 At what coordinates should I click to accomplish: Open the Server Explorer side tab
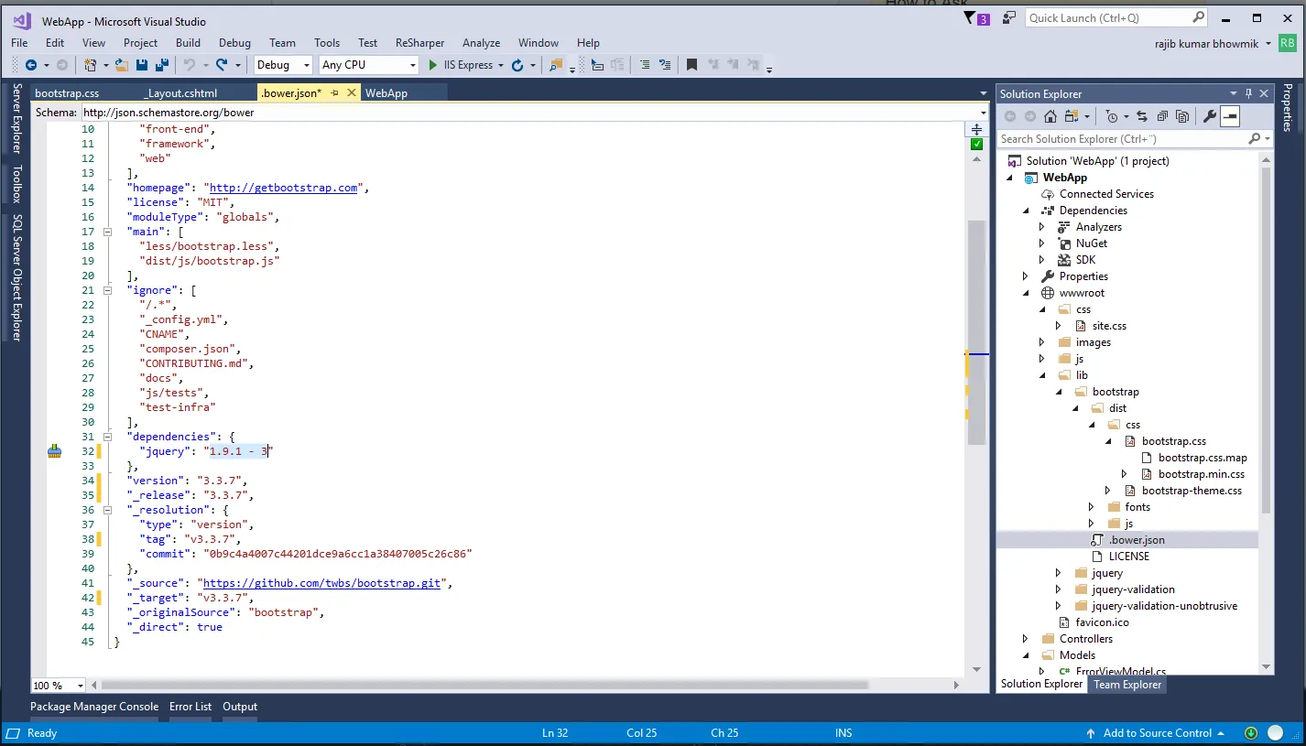(x=16, y=119)
